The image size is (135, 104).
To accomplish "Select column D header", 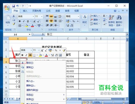I will point(86,39).
